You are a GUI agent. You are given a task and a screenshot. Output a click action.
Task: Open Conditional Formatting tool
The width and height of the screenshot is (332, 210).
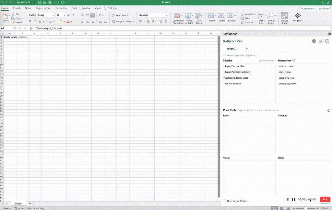(178, 18)
